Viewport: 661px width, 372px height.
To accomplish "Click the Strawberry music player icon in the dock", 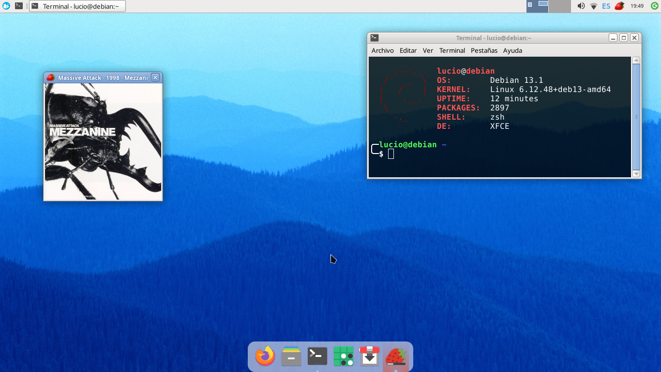I will point(396,356).
